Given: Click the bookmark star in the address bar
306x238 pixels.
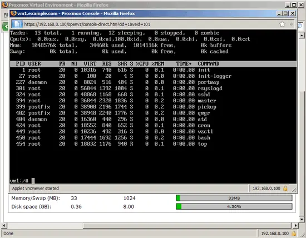Looking at the screenshot, I should 282,24.
